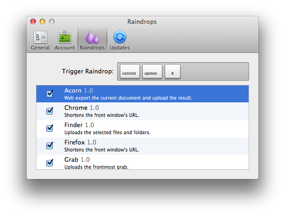The width and height of the screenshot is (285, 216).
Task: Uncheck the Chrome 1.0 raindrop checkbox
Action: [49, 111]
